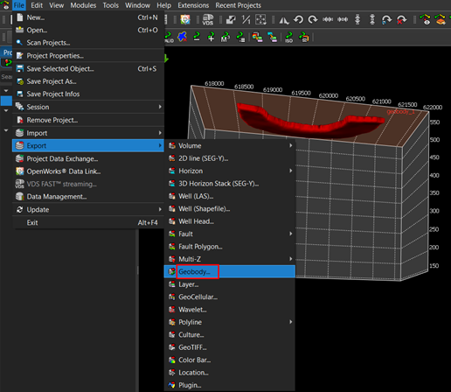The image size is (451, 392).
Task: Open the File menu
Action: (x=19, y=5)
